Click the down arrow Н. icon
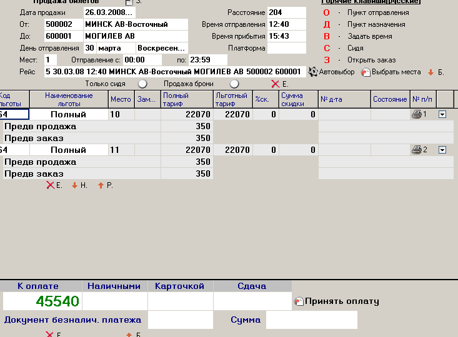 74,185
